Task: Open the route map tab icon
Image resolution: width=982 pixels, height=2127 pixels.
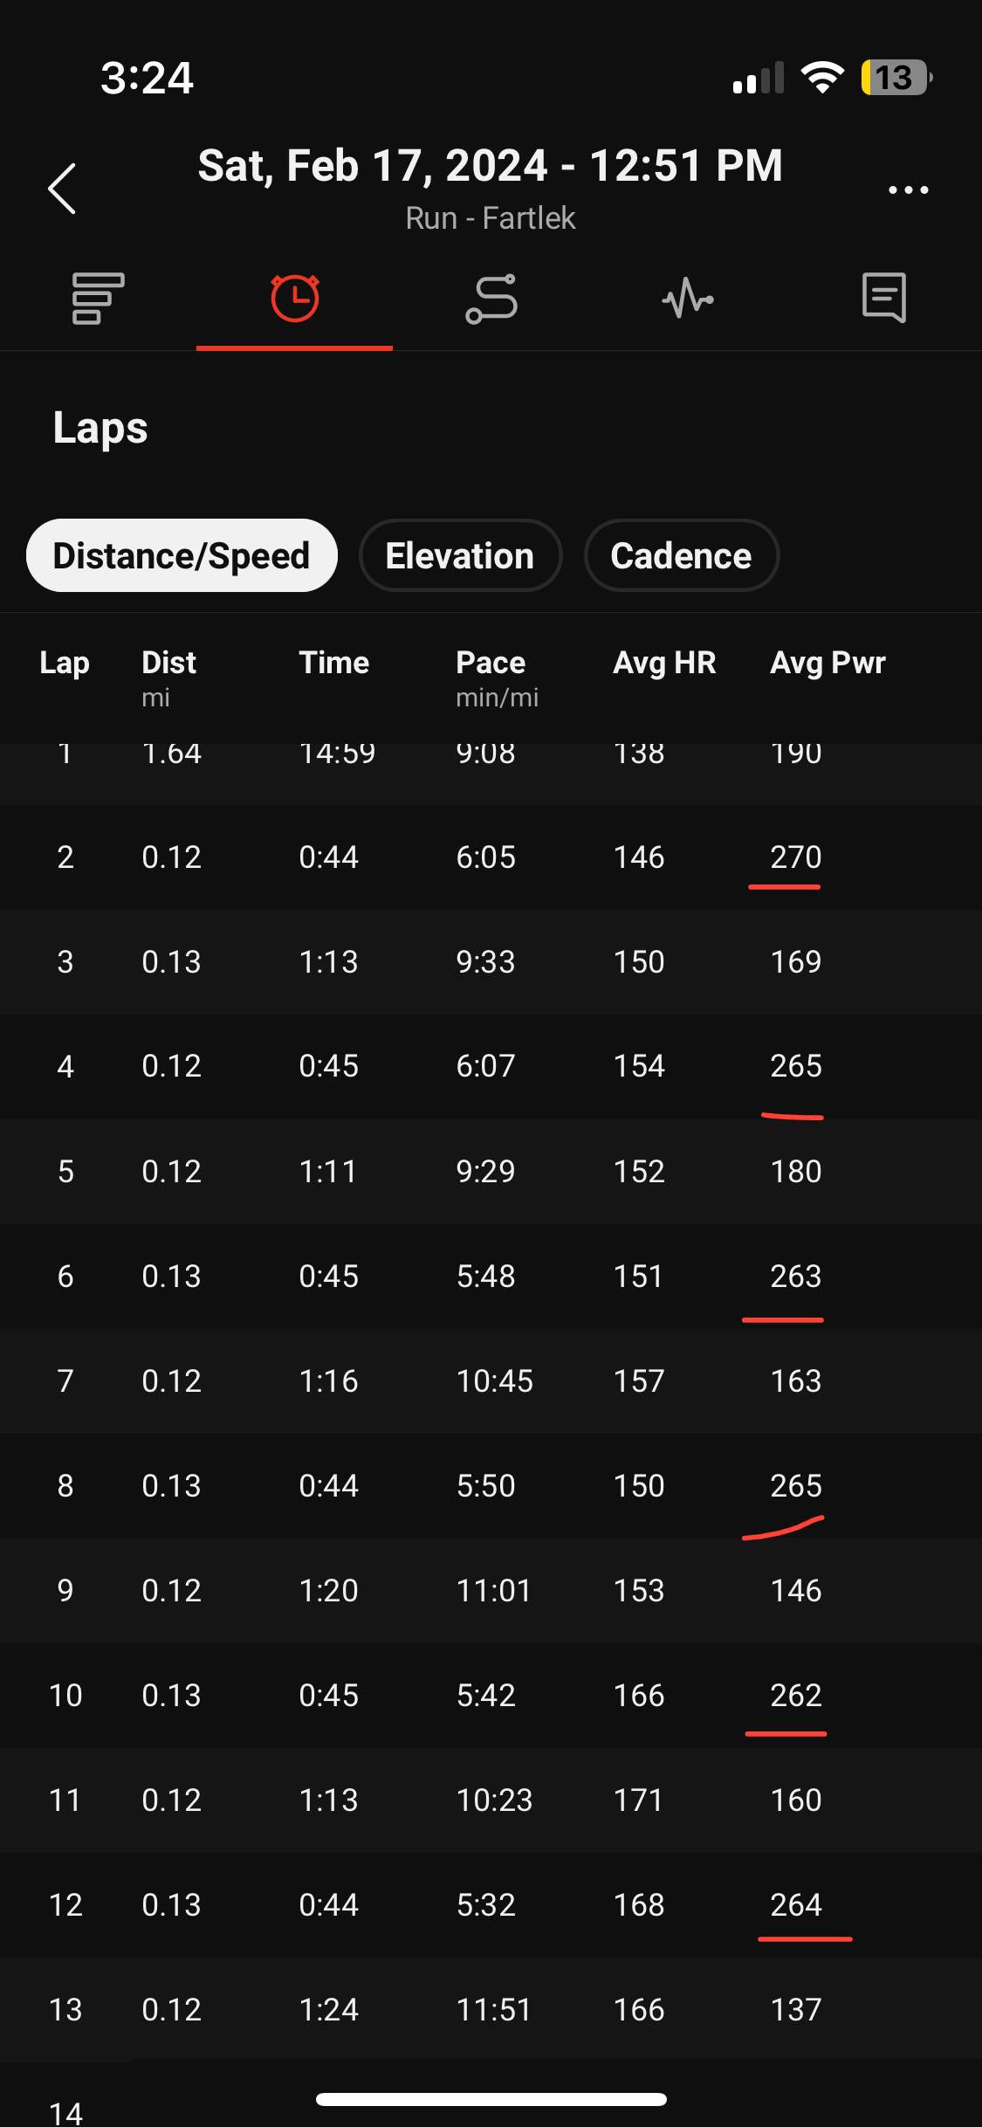Action: coord(491,299)
